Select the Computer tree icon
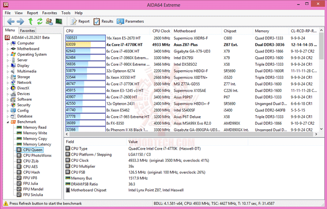The width and height of the screenshot is (327, 209). click(x=13, y=44)
